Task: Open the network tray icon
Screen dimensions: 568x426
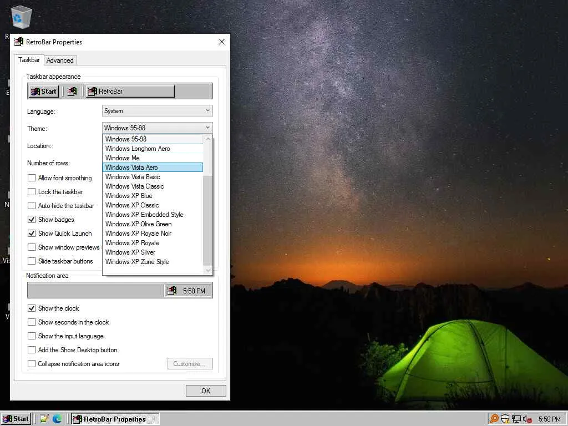Action: 516,419
